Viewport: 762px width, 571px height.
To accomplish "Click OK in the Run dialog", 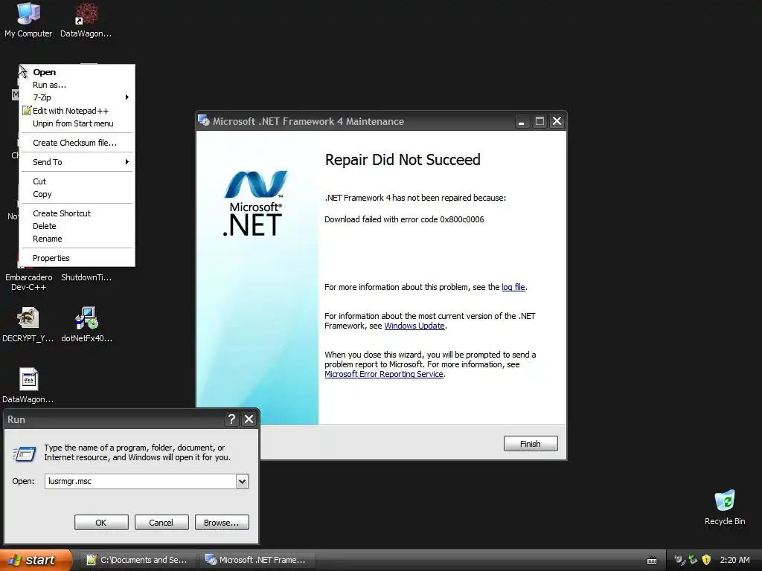I will pyautogui.click(x=101, y=523).
